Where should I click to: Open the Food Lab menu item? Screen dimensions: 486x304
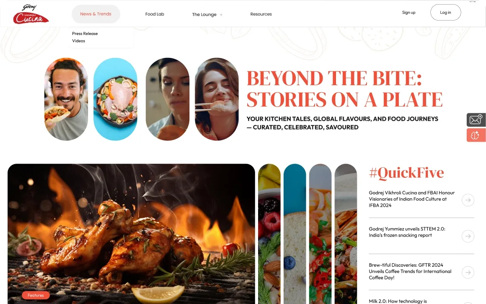pos(155,14)
